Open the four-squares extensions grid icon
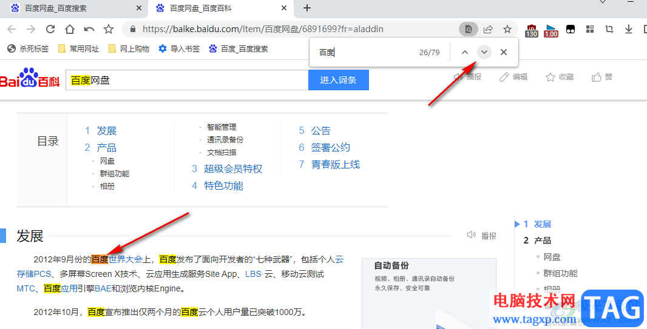This screenshot has width=647, height=329. click(x=590, y=29)
